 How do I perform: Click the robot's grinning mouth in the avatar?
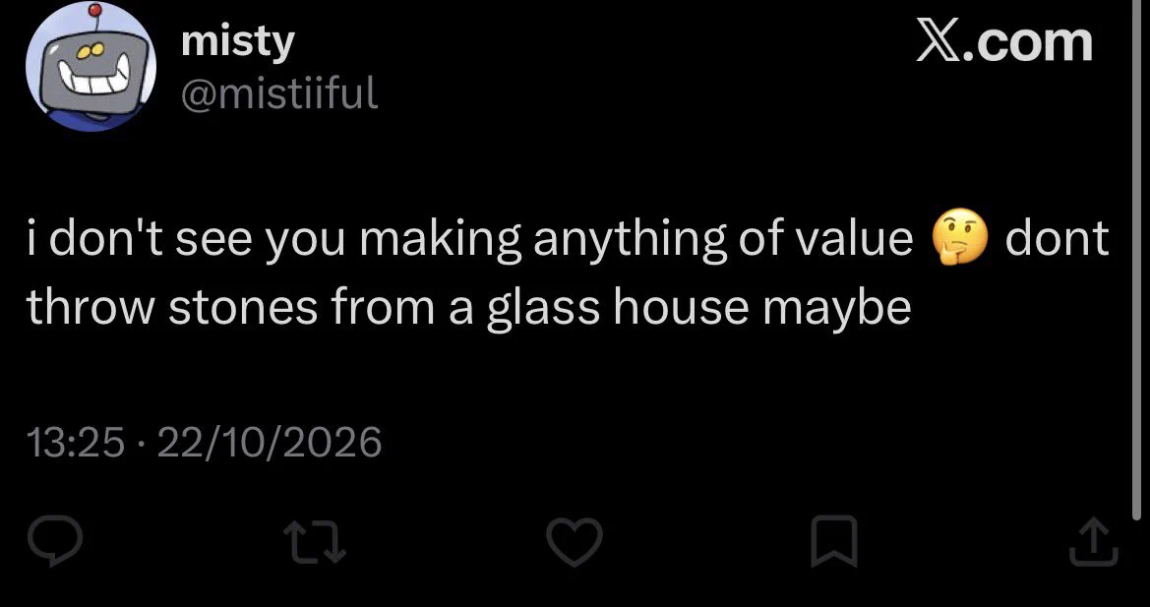[93, 74]
